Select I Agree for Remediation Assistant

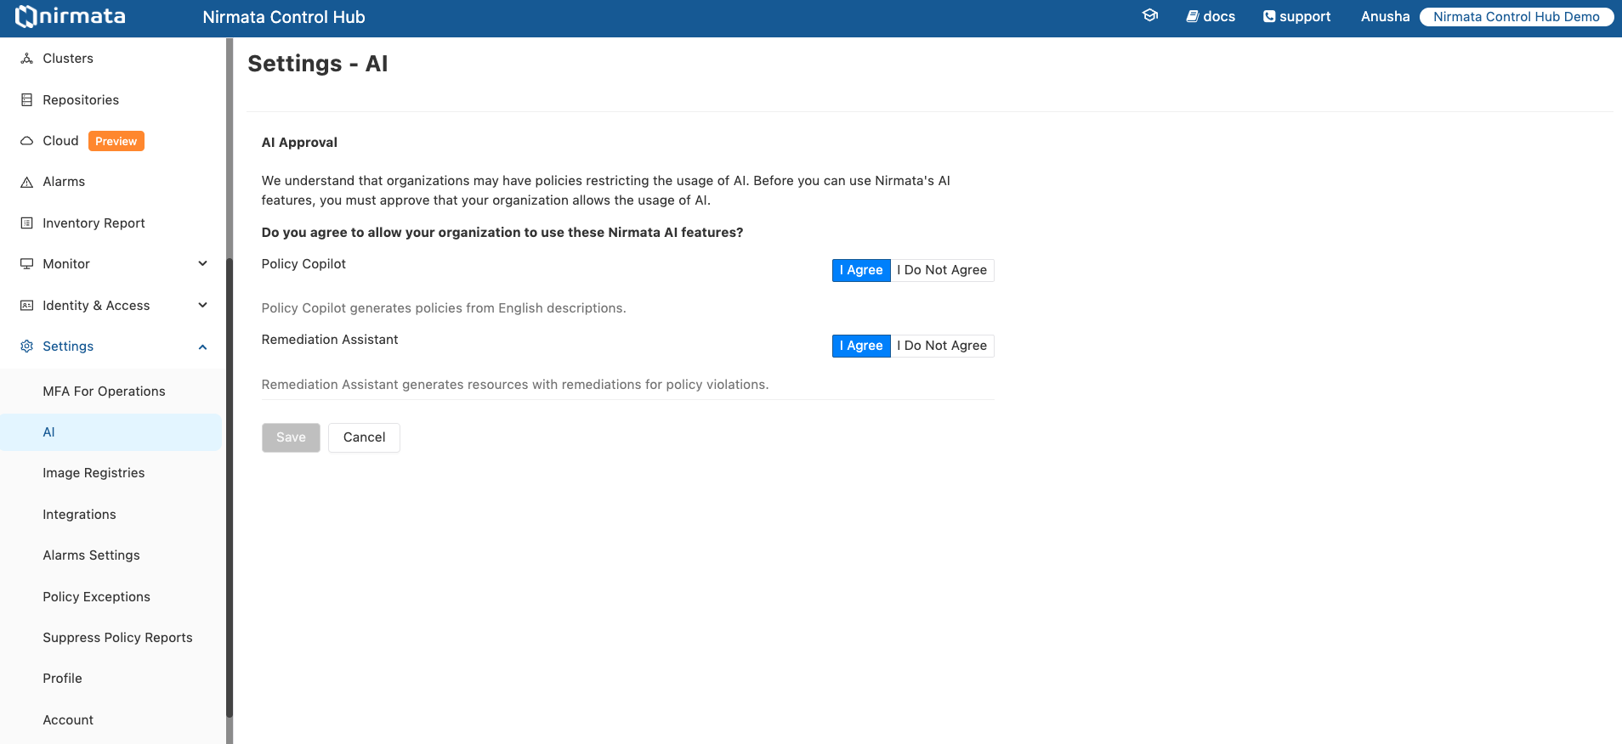pyautogui.click(x=861, y=346)
